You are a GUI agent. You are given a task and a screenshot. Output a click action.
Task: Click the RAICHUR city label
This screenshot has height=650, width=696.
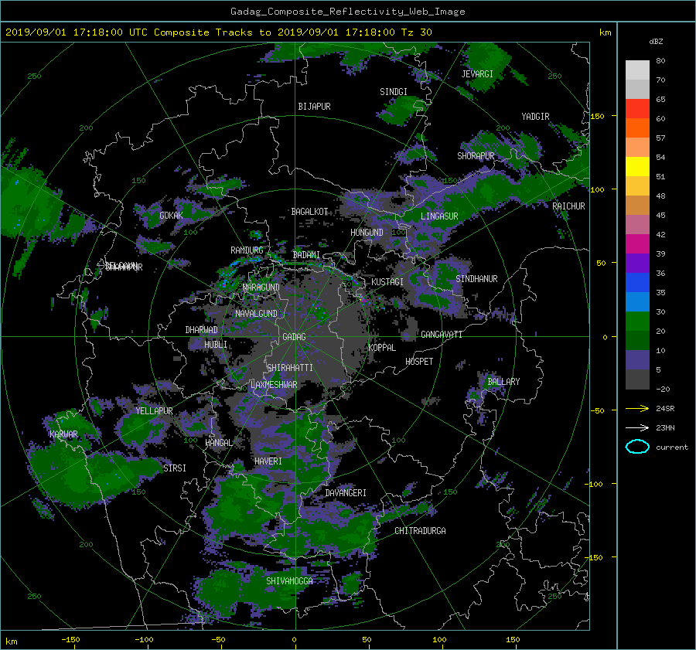[x=568, y=206]
